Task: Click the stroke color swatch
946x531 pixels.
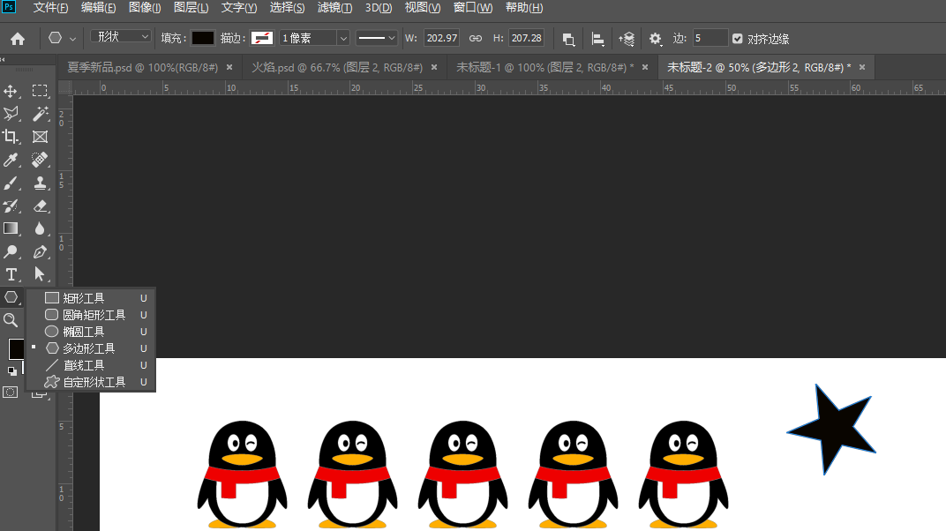Action: pyautogui.click(x=262, y=38)
